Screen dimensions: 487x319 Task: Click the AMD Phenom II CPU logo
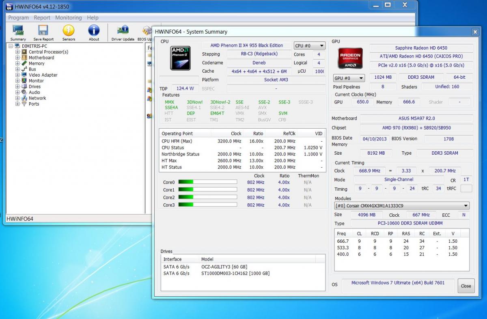(180, 58)
